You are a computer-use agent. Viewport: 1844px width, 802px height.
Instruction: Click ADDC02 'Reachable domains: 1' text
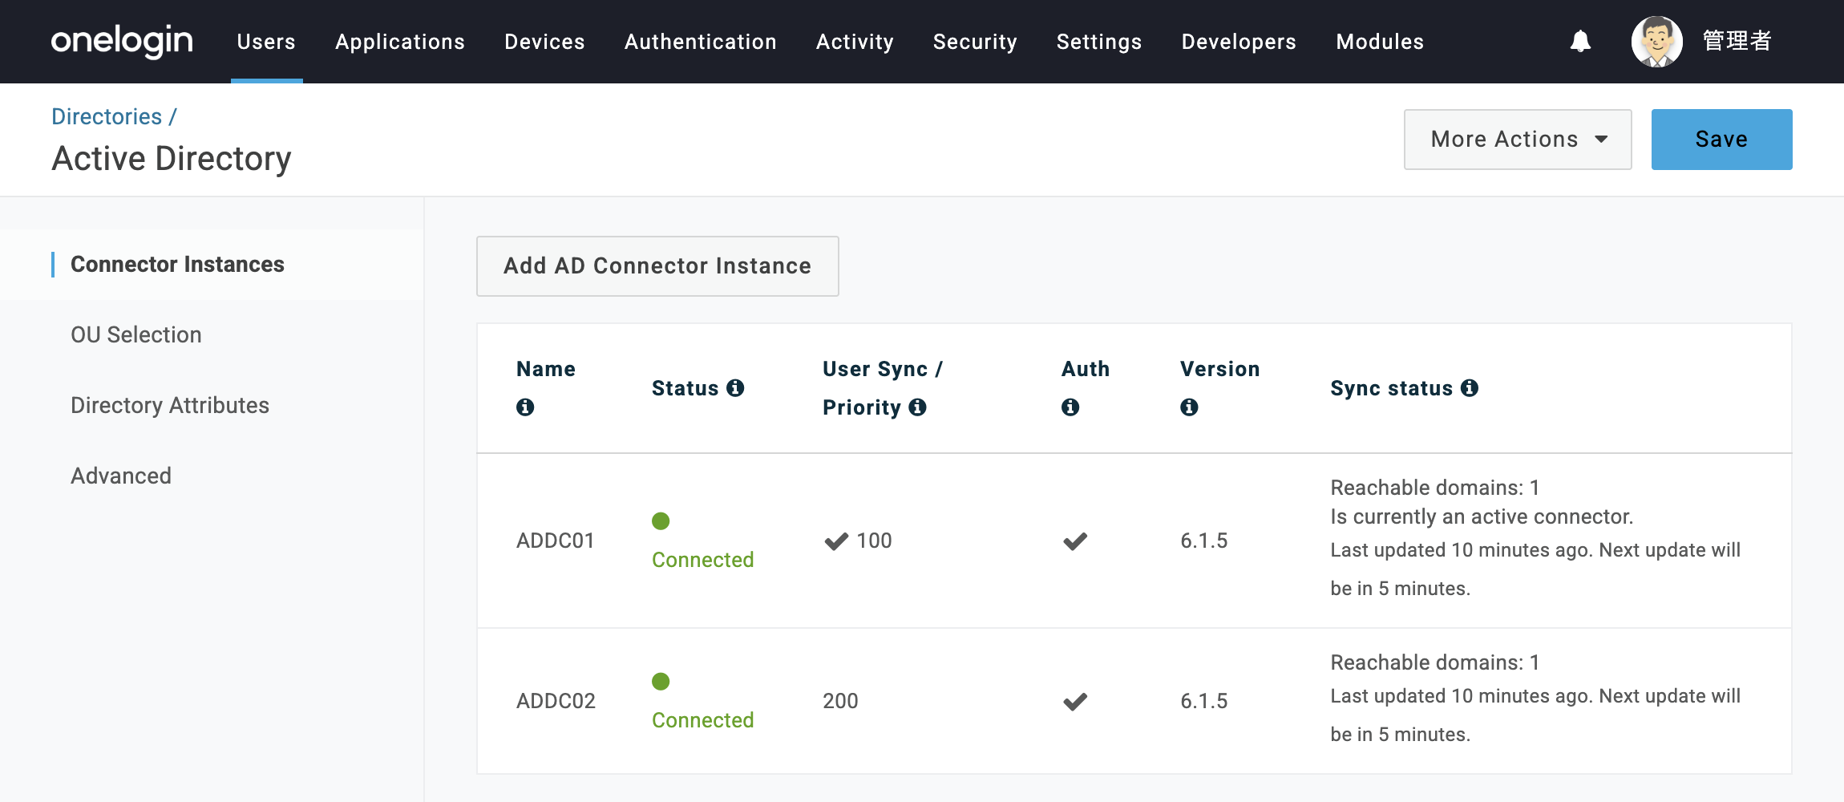tap(1435, 662)
